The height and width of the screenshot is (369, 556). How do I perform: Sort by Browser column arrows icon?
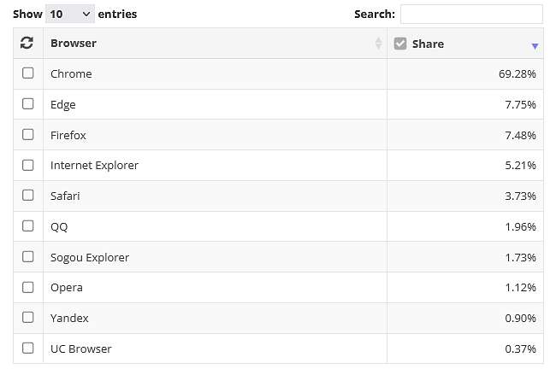pos(379,44)
